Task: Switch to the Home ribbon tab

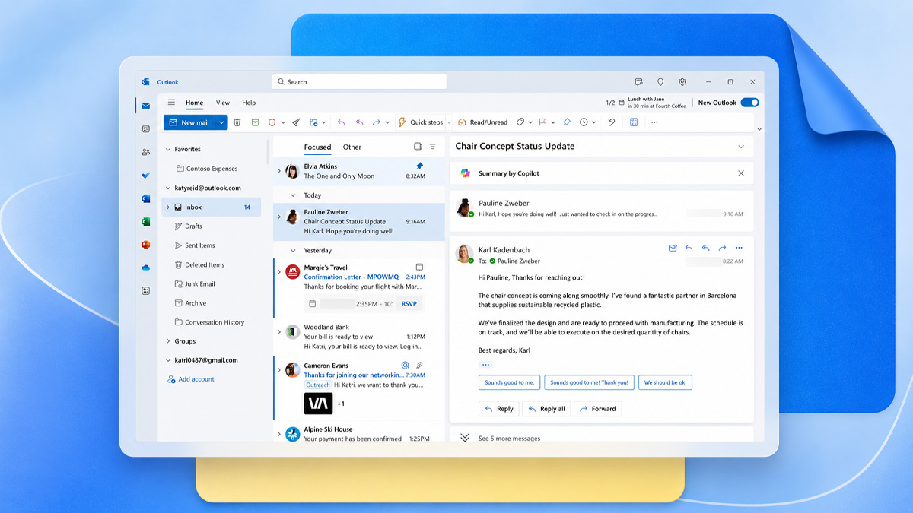Action: click(x=195, y=103)
